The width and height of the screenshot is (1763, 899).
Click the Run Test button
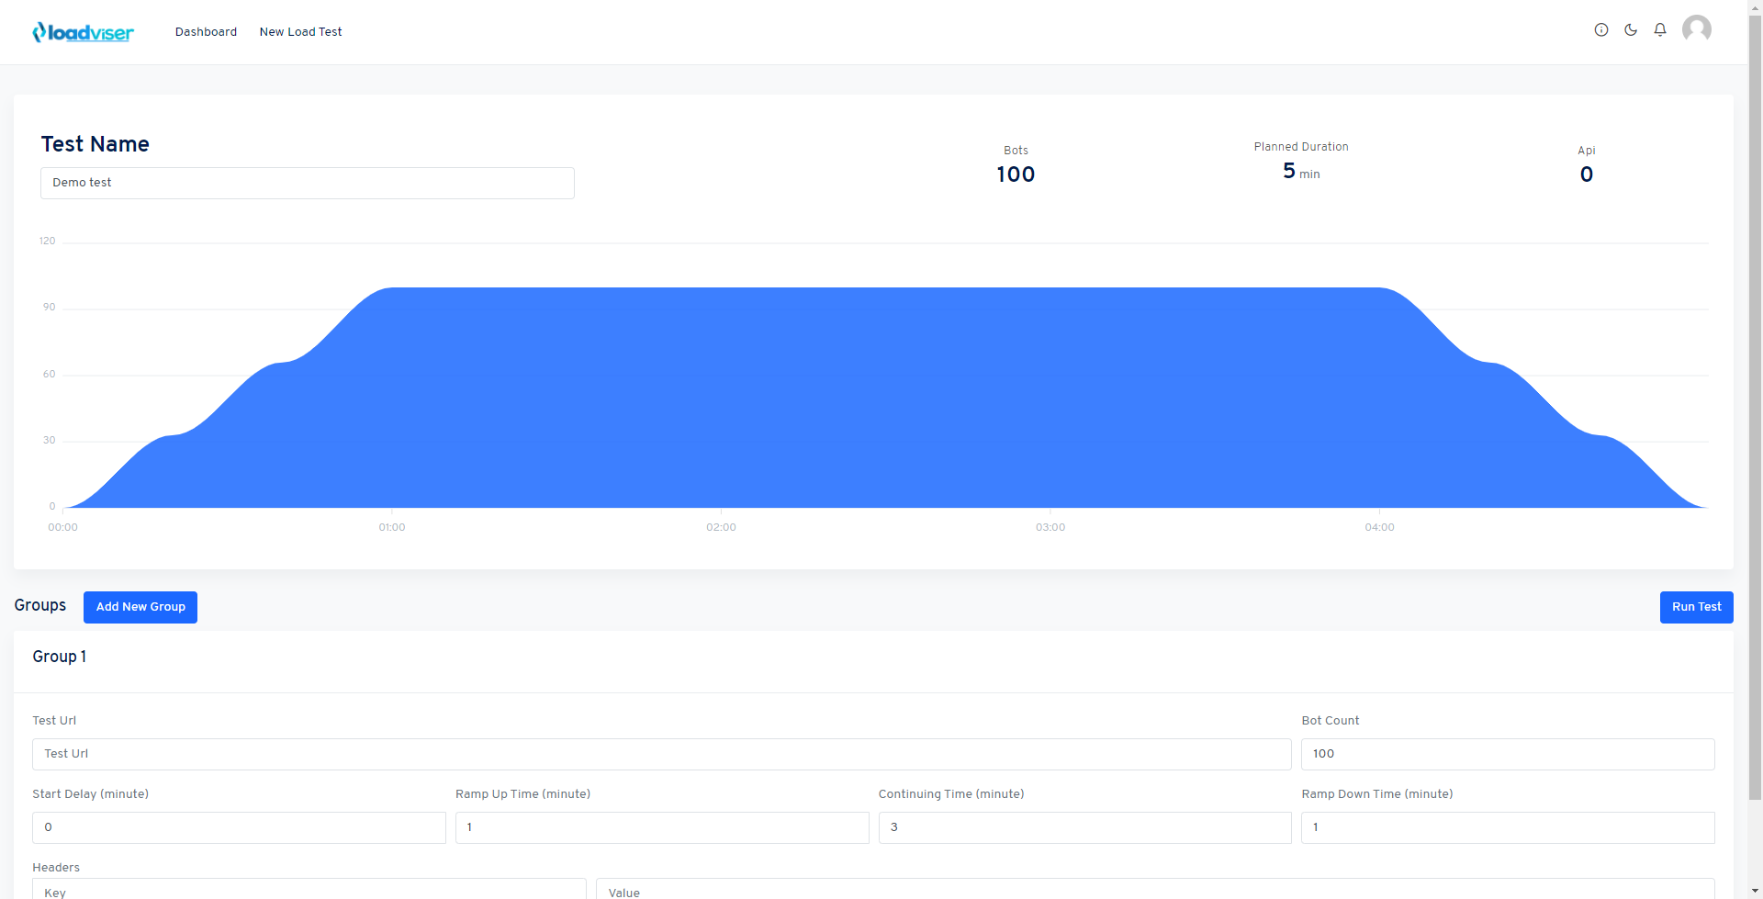[1696, 607]
